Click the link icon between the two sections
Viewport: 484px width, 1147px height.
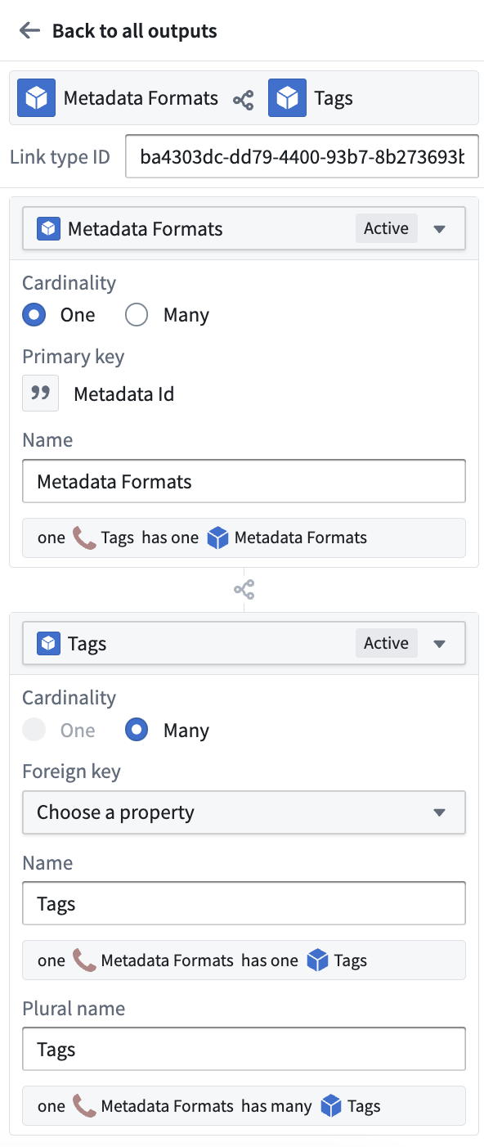tap(244, 590)
